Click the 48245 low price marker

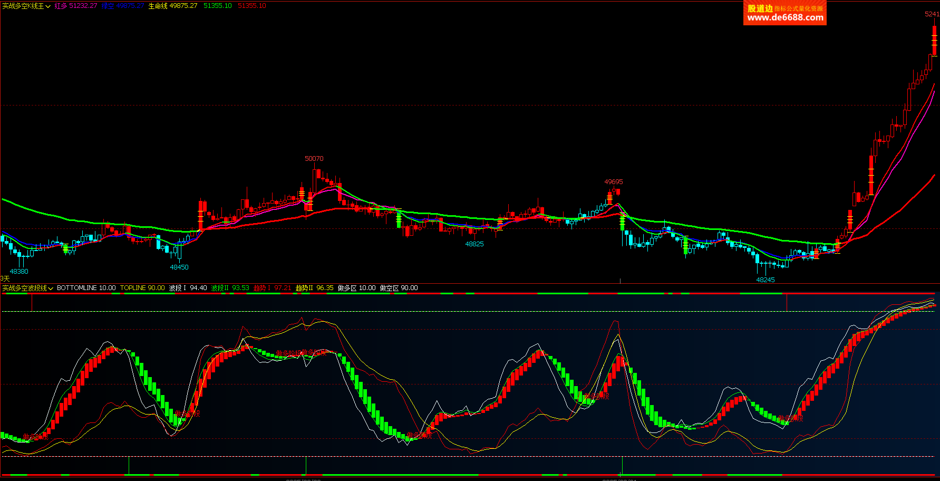[765, 280]
